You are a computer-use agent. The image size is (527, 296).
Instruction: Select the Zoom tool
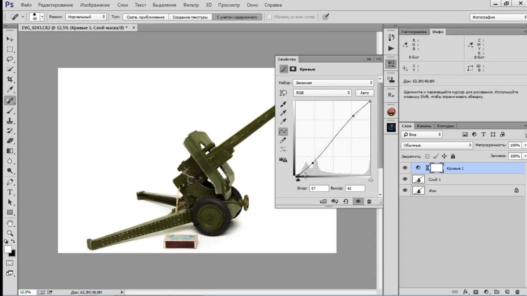coord(10,233)
